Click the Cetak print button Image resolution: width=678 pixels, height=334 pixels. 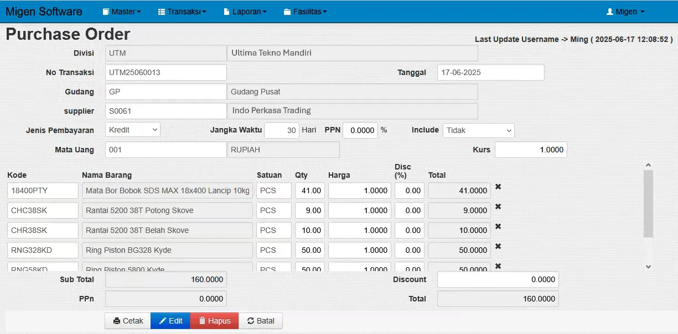point(128,321)
